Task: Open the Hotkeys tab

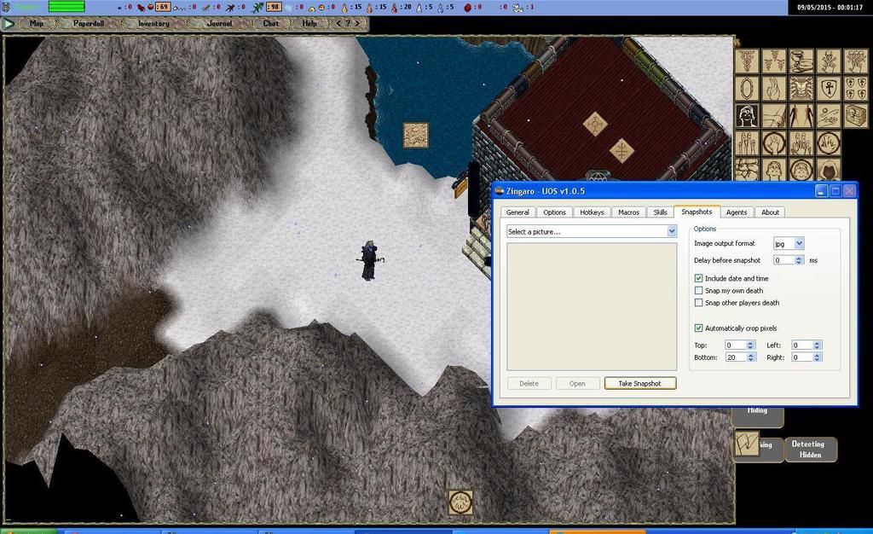Action: (592, 212)
